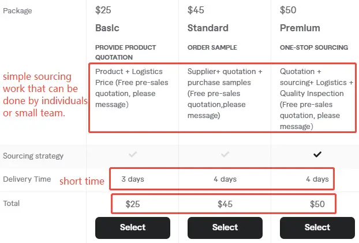The image size is (359, 243).
Task: Click the $25 amount in the Total row
Action: click(133, 204)
